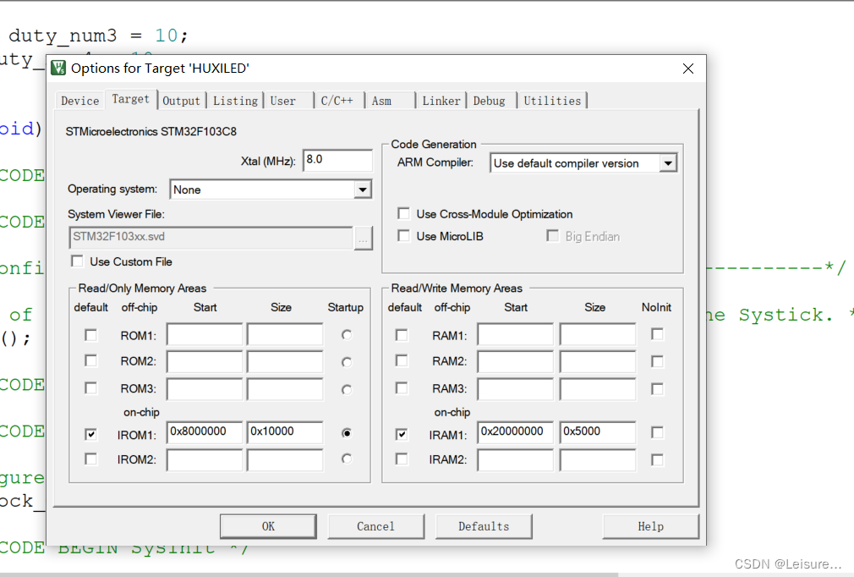The height and width of the screenshot is (577, 854).
Task: Close the Options for Target dialog
Action: pos(688,69)
